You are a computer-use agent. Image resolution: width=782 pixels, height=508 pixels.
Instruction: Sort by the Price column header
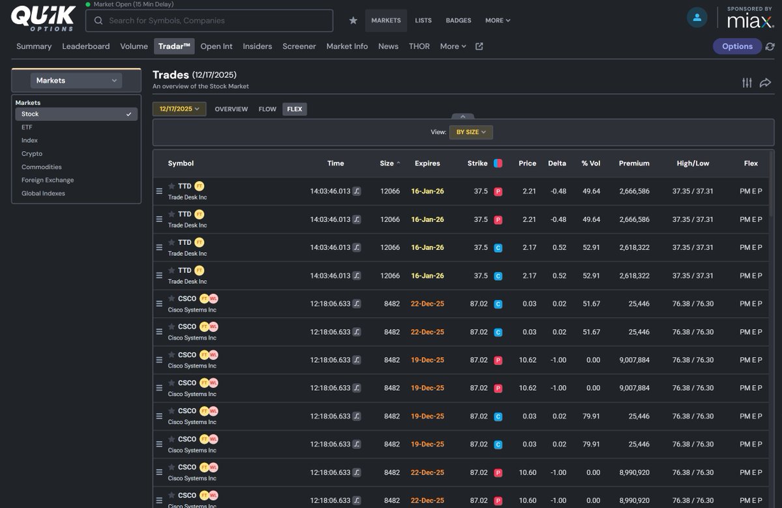[527, 163]
